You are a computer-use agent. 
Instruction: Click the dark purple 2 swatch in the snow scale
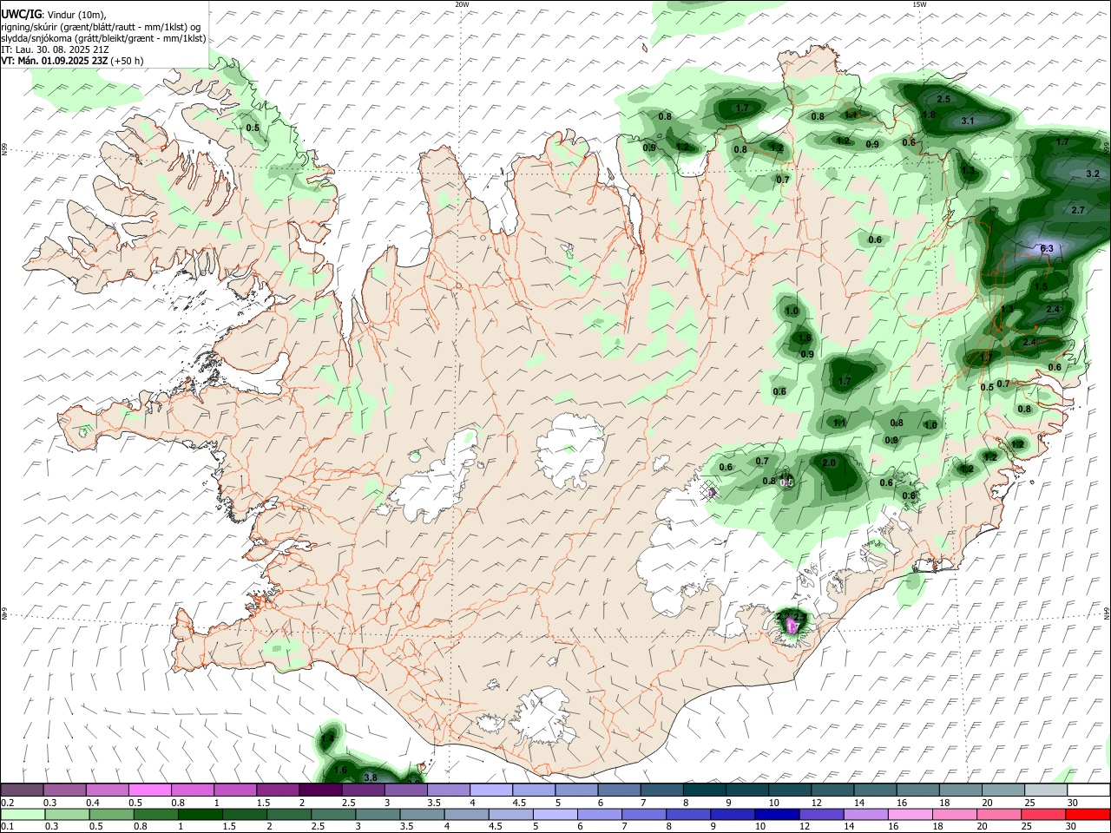(x=319, y=790)
